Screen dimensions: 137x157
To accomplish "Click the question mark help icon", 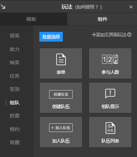I will click(x=129, y=35).
